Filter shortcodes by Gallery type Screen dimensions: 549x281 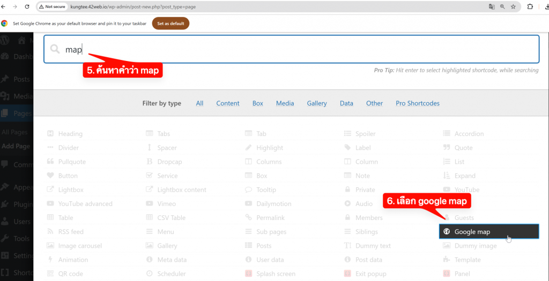(317, 103)
